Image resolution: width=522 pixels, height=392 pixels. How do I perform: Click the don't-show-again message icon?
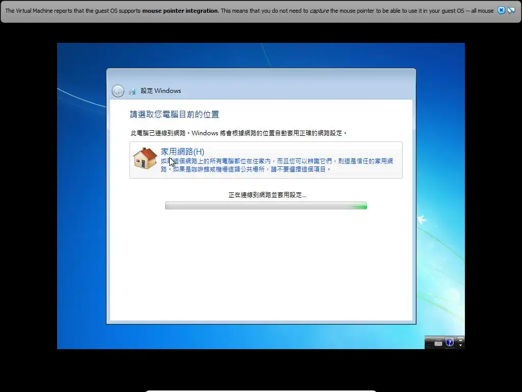pyautogui.click(x=511, y=10)
